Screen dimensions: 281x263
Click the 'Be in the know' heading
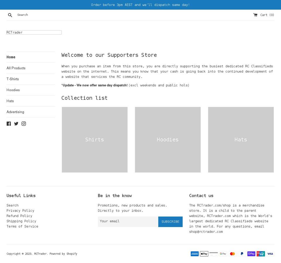point(115,195)
